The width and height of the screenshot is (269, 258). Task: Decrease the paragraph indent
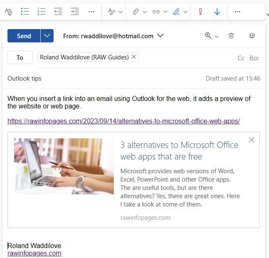(x=58, y=12)
